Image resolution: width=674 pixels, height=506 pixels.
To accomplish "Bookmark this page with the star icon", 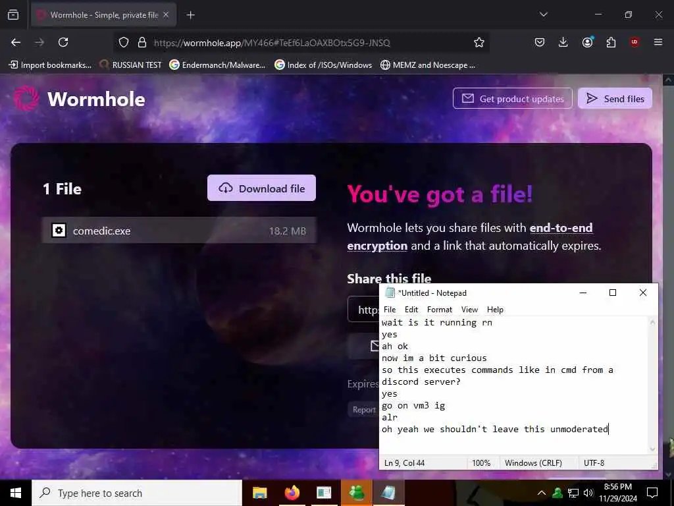I will [x=479, y=42].
